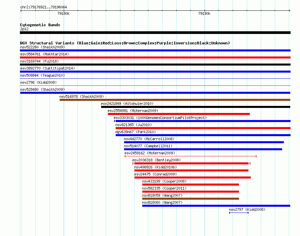This screenshot has height=236, width=300.
Task: Click the esv3303031 (1000GenomesConsortiumPilotProject) label
Action: (160, 118)
